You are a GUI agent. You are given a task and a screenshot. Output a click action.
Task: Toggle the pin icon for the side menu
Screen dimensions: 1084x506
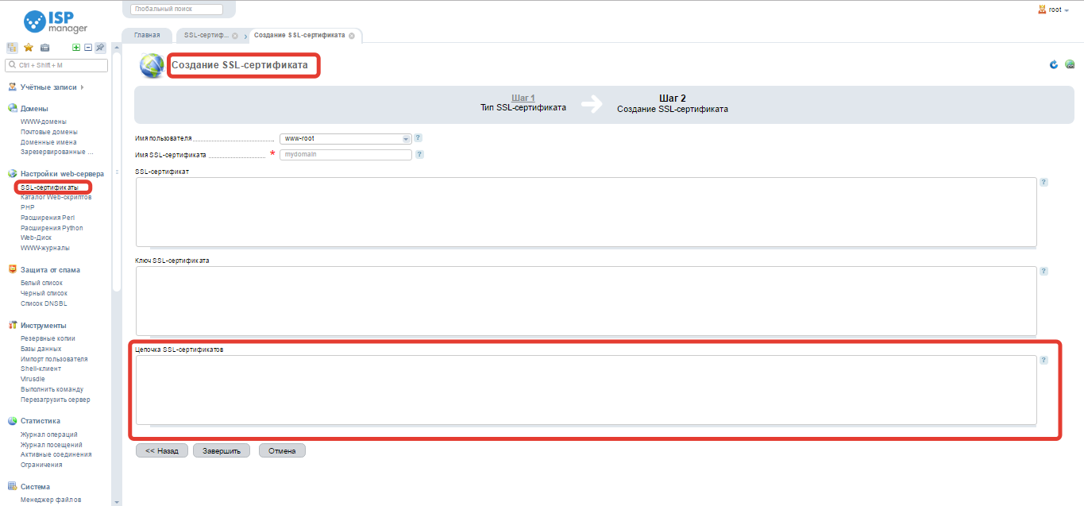pos(100,48)
